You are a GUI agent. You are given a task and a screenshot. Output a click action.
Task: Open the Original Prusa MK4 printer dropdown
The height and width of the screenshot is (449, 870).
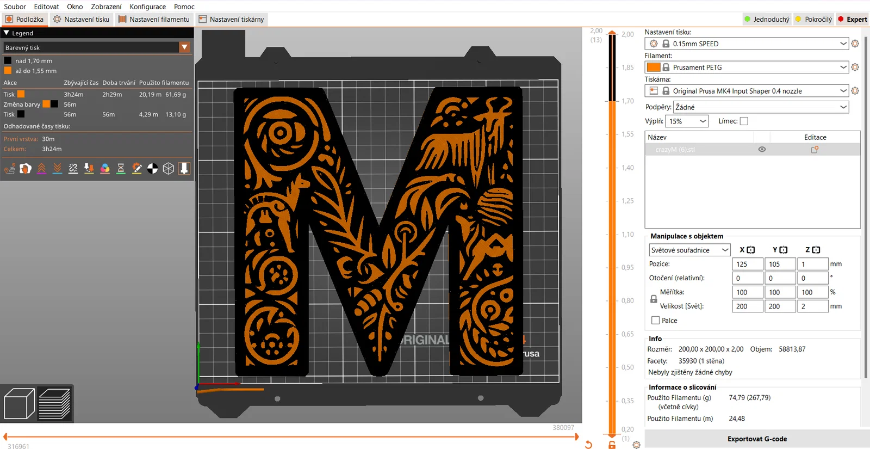point(747,91)
